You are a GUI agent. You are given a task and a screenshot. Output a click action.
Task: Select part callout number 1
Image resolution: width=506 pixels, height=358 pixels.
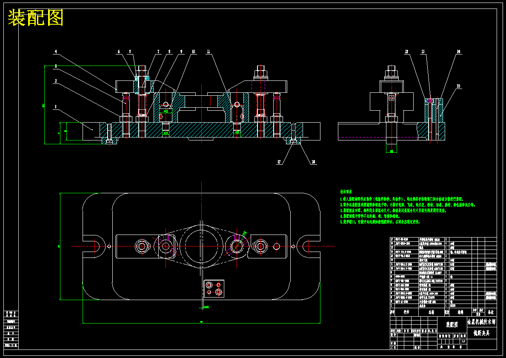[x=55, y=106]
